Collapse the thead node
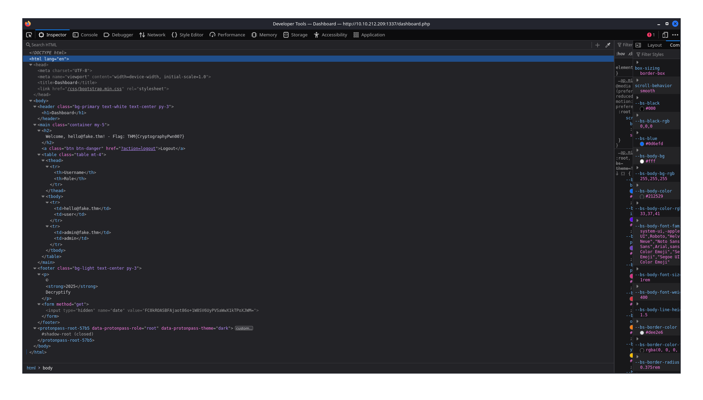 [43, 161]
